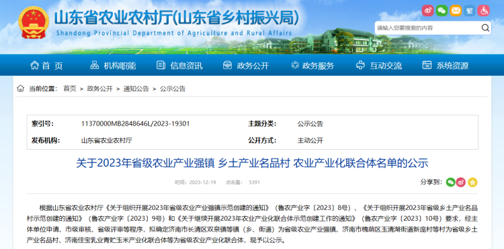Viewport: 504px width, 249px height.
Task: Click the 当前位置 breadcrumb label
Action: [43, 89]
